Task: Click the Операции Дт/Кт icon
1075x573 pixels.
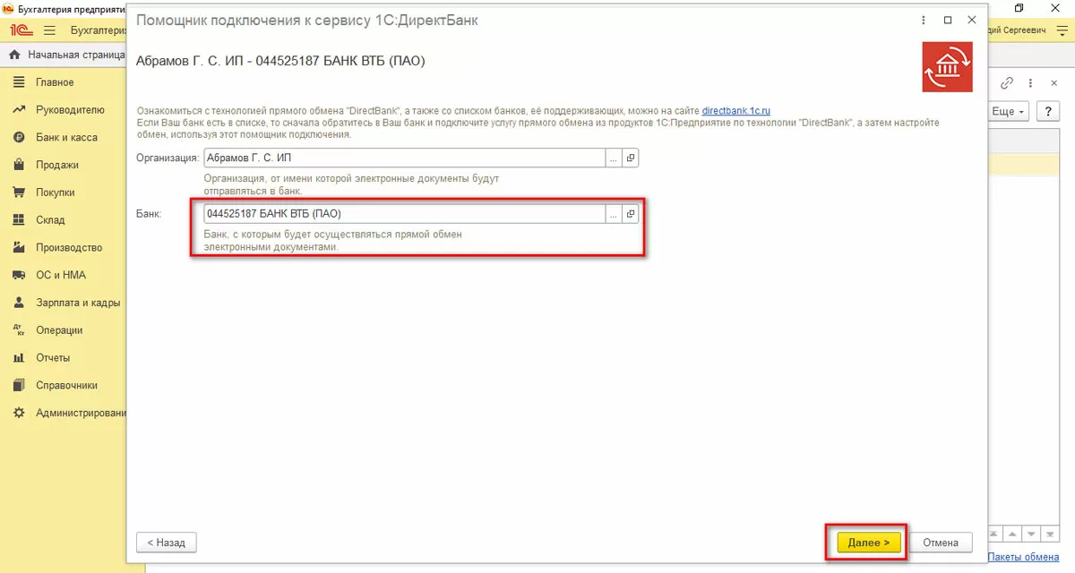Action: [x=18, y=330]
